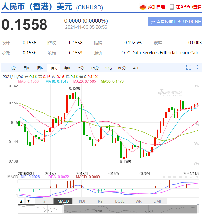This screenshot has width=203, height=216.
Task: Open the chart more-options dots menu
Action: point(198,67)
